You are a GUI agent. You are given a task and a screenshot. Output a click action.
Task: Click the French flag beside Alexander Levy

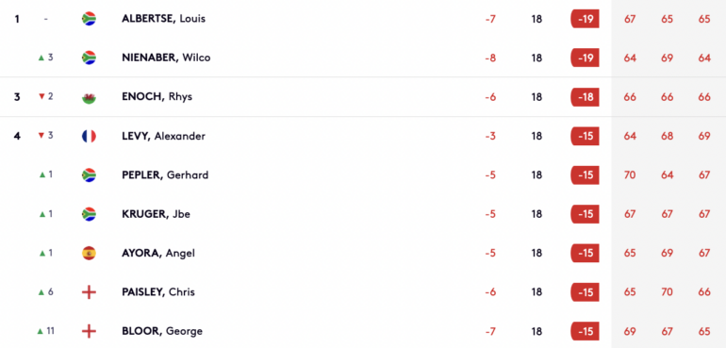pyautogui.click(x=89, y=136)
